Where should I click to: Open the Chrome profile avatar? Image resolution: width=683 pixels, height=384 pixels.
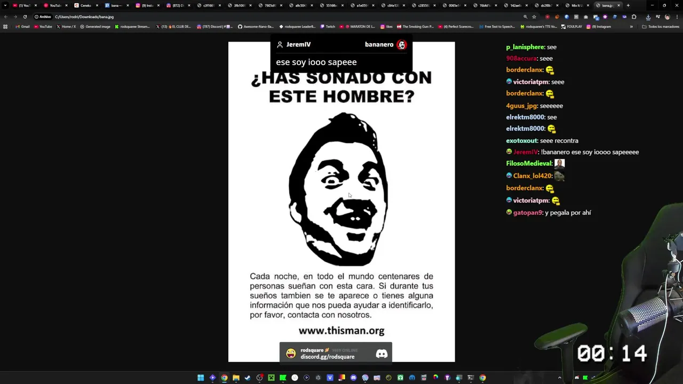tap(667, 17)
